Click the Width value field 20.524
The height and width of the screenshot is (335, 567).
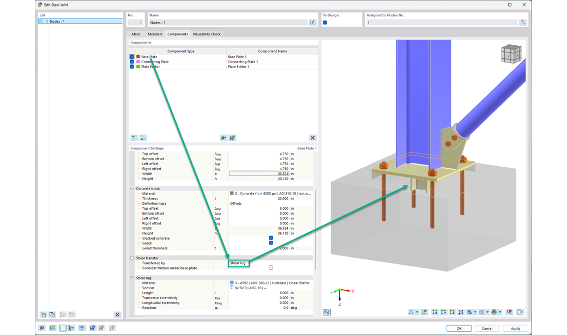pos(259,174)
